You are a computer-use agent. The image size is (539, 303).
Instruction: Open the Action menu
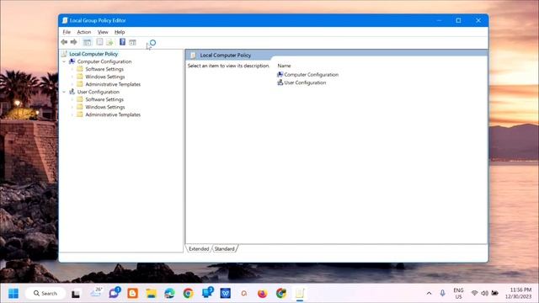84,32
